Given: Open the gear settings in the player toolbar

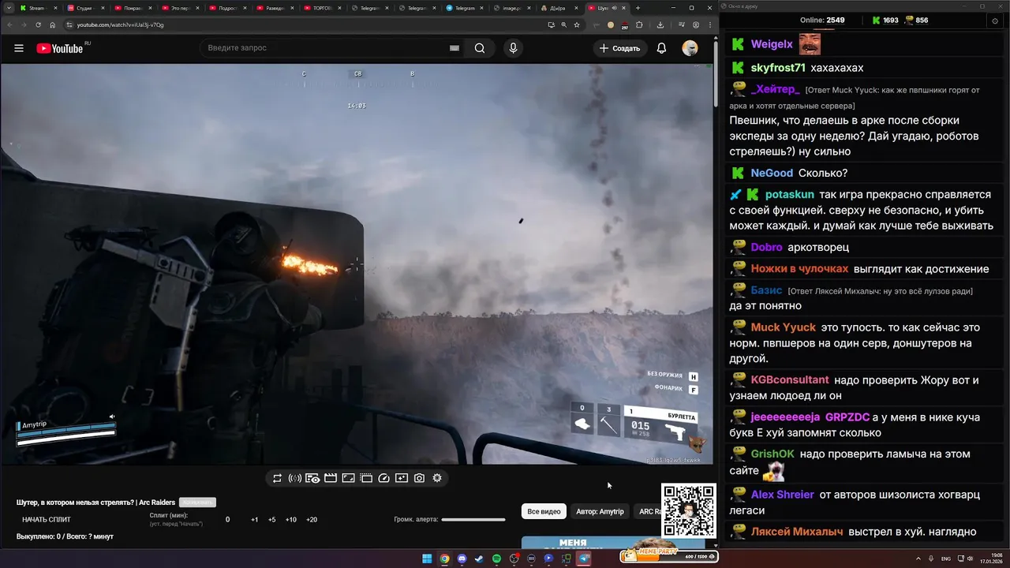Looking at the screenshot, I should (437, 478).
